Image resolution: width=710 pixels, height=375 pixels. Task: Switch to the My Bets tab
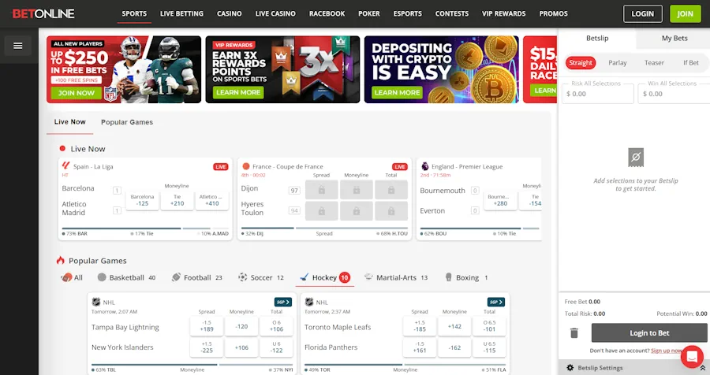point(674,39)
